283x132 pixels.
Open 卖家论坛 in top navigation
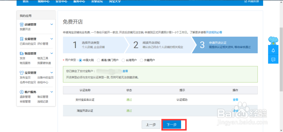click(97, 1)
